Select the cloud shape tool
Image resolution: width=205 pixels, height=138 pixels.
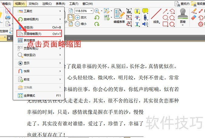coord(172,24)
